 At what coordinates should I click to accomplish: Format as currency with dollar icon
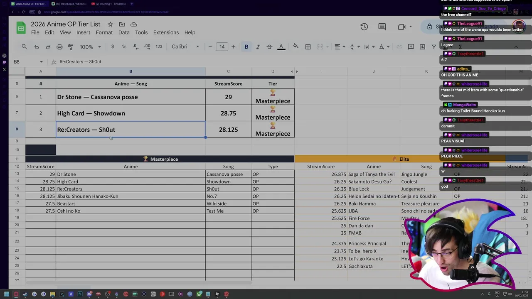113,47
